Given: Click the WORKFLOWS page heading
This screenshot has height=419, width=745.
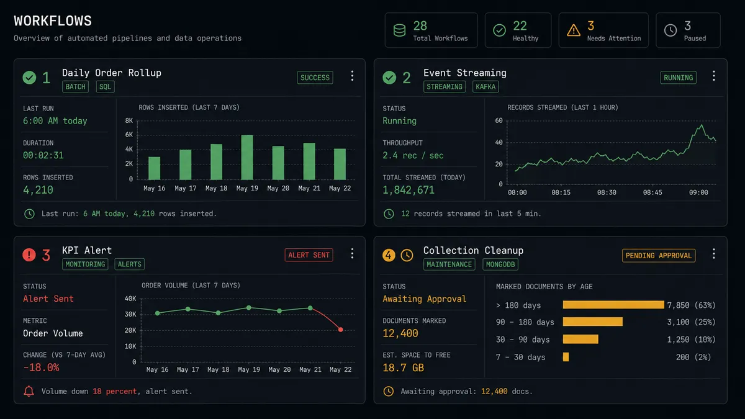Looking at the screenshot, I should [x=53, y=20].
